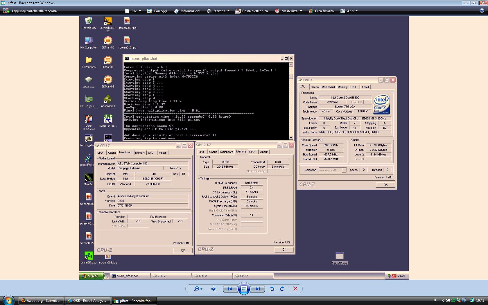This screenshot has width=488, height=305.
Task: Click the AquaMark3 desktop icon
Action: tap(108, 102)
